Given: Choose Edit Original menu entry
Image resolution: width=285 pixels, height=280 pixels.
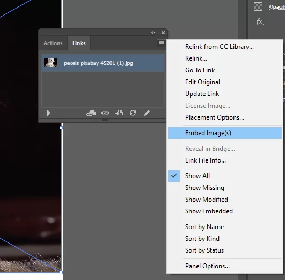Looking at the screenshot, I should pyautogui.click(x=225, y=82).
